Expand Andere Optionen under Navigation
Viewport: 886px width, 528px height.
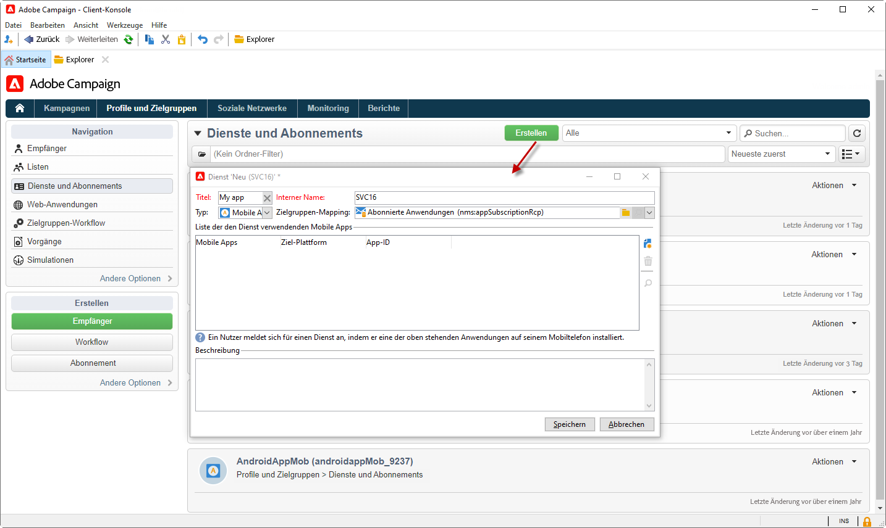click(x=136, y=279)
